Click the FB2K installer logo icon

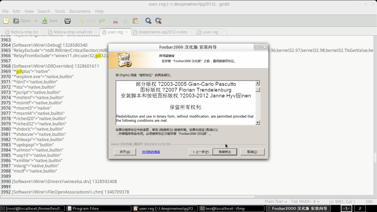124,60
